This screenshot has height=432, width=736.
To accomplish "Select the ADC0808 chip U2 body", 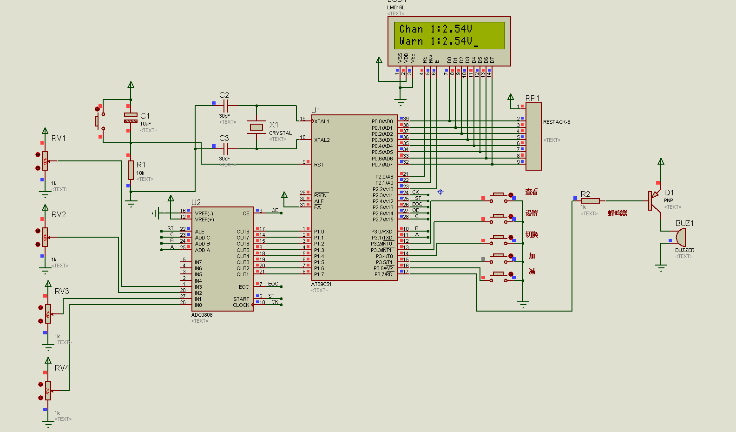I will coord(222,259).
